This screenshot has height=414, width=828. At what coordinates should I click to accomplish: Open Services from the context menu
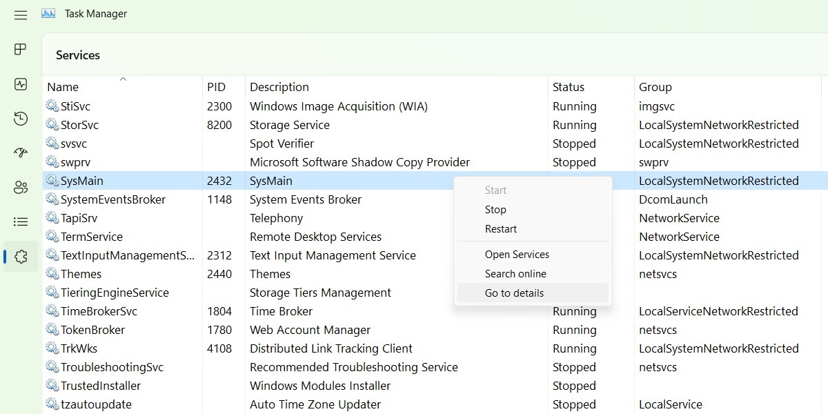point(517,254)
